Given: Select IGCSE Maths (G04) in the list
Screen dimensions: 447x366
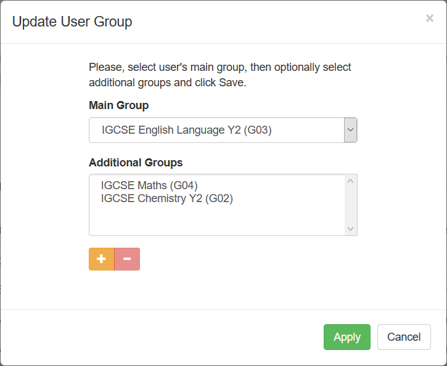Looking at the screenshot, I should (149, 185).
